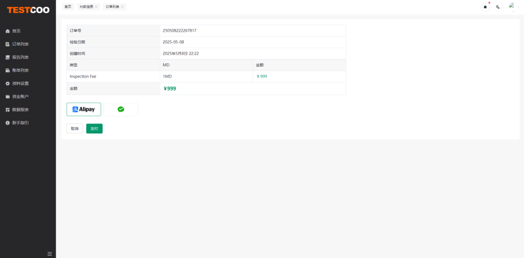Click the green 支付 pay button

(x=94, y=128)
